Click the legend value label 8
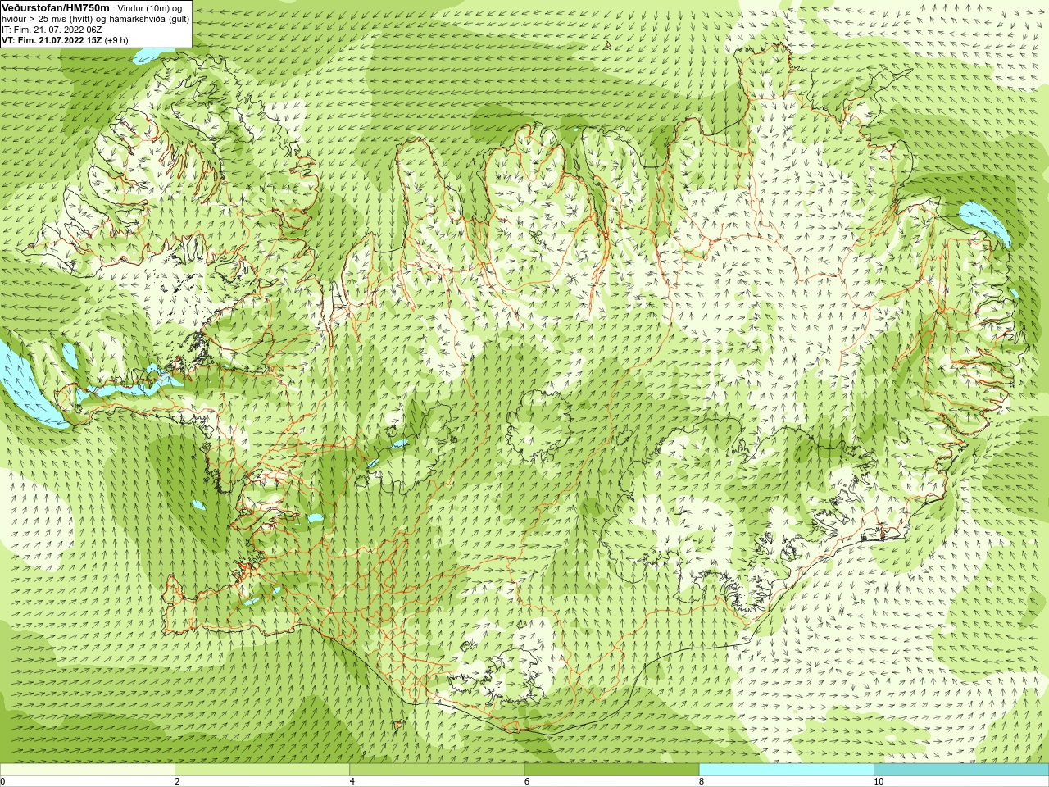Screen dimensions: 1049x787 [x=702, y=781]
